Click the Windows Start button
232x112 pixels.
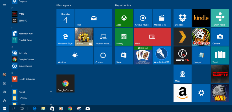pos(4,109)
